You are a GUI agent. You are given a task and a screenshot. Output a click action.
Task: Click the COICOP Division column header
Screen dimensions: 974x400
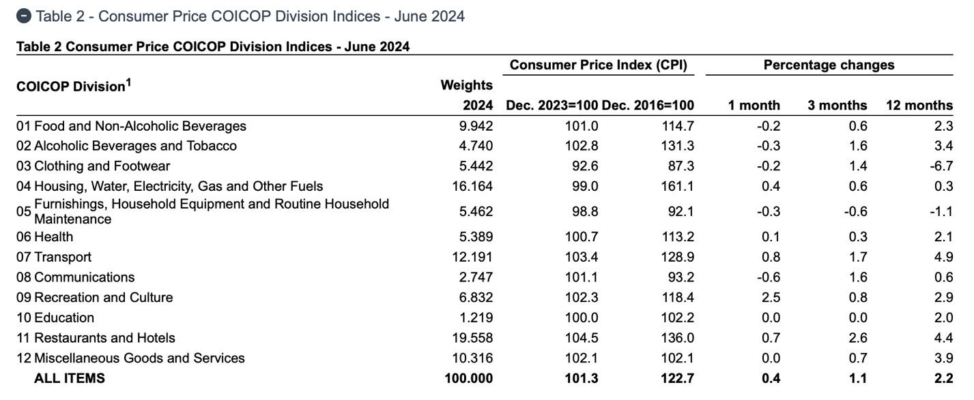coord(70,87)
